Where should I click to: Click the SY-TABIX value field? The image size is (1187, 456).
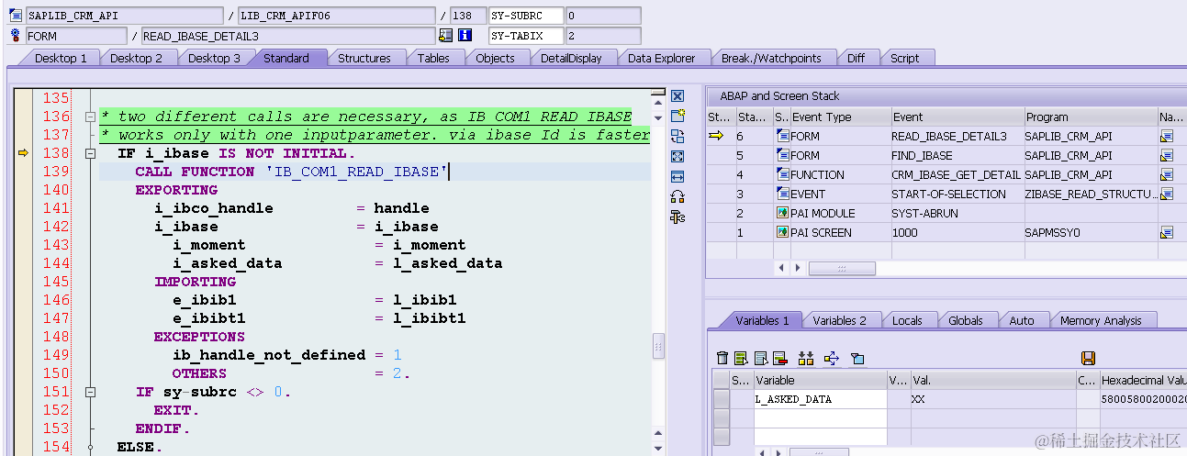click(603, 36)
